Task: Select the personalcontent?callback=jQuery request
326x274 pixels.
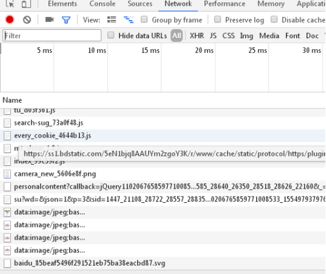Action: pos(163,187)
